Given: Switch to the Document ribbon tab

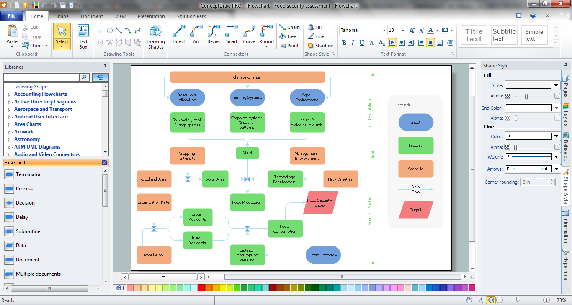Looking at the screenshot, I should (x=92, y=16).
